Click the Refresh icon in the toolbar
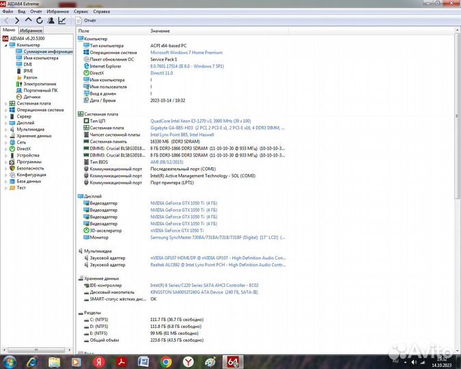Screen dimensions: 461x369 pyautogui.click(x=40, y=20)
